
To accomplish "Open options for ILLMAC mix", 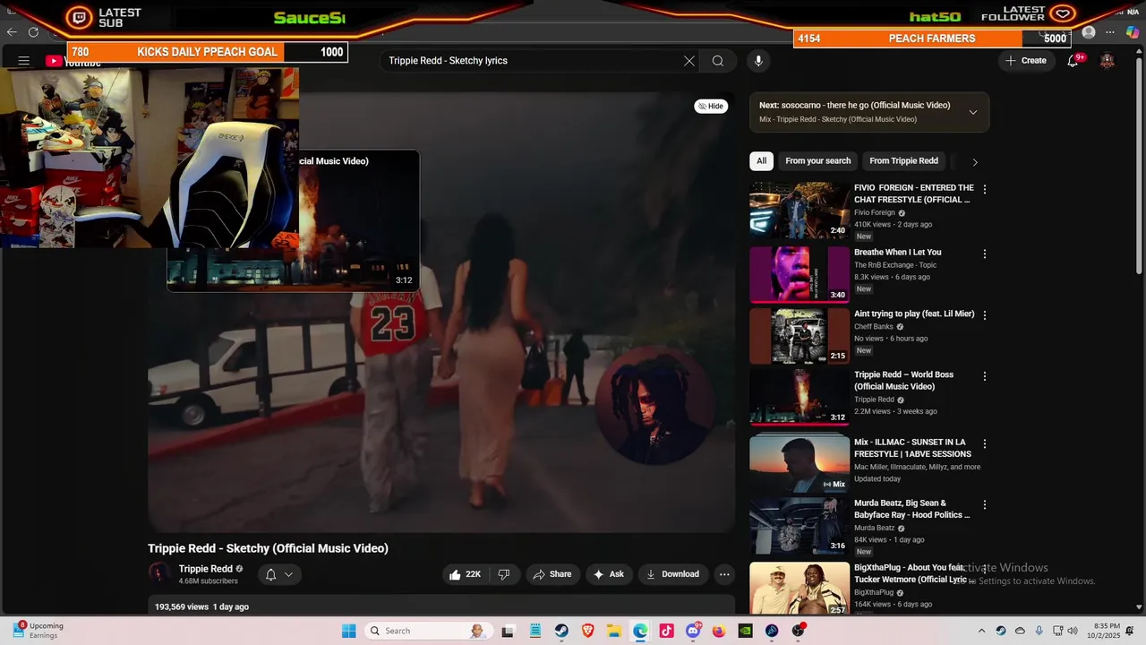I will (985, 444).
